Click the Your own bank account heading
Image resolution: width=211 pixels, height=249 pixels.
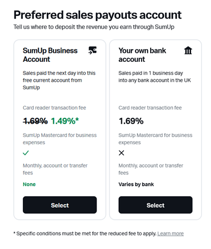142,55
